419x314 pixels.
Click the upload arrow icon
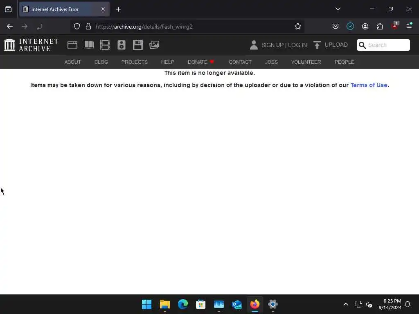[317, 45]
